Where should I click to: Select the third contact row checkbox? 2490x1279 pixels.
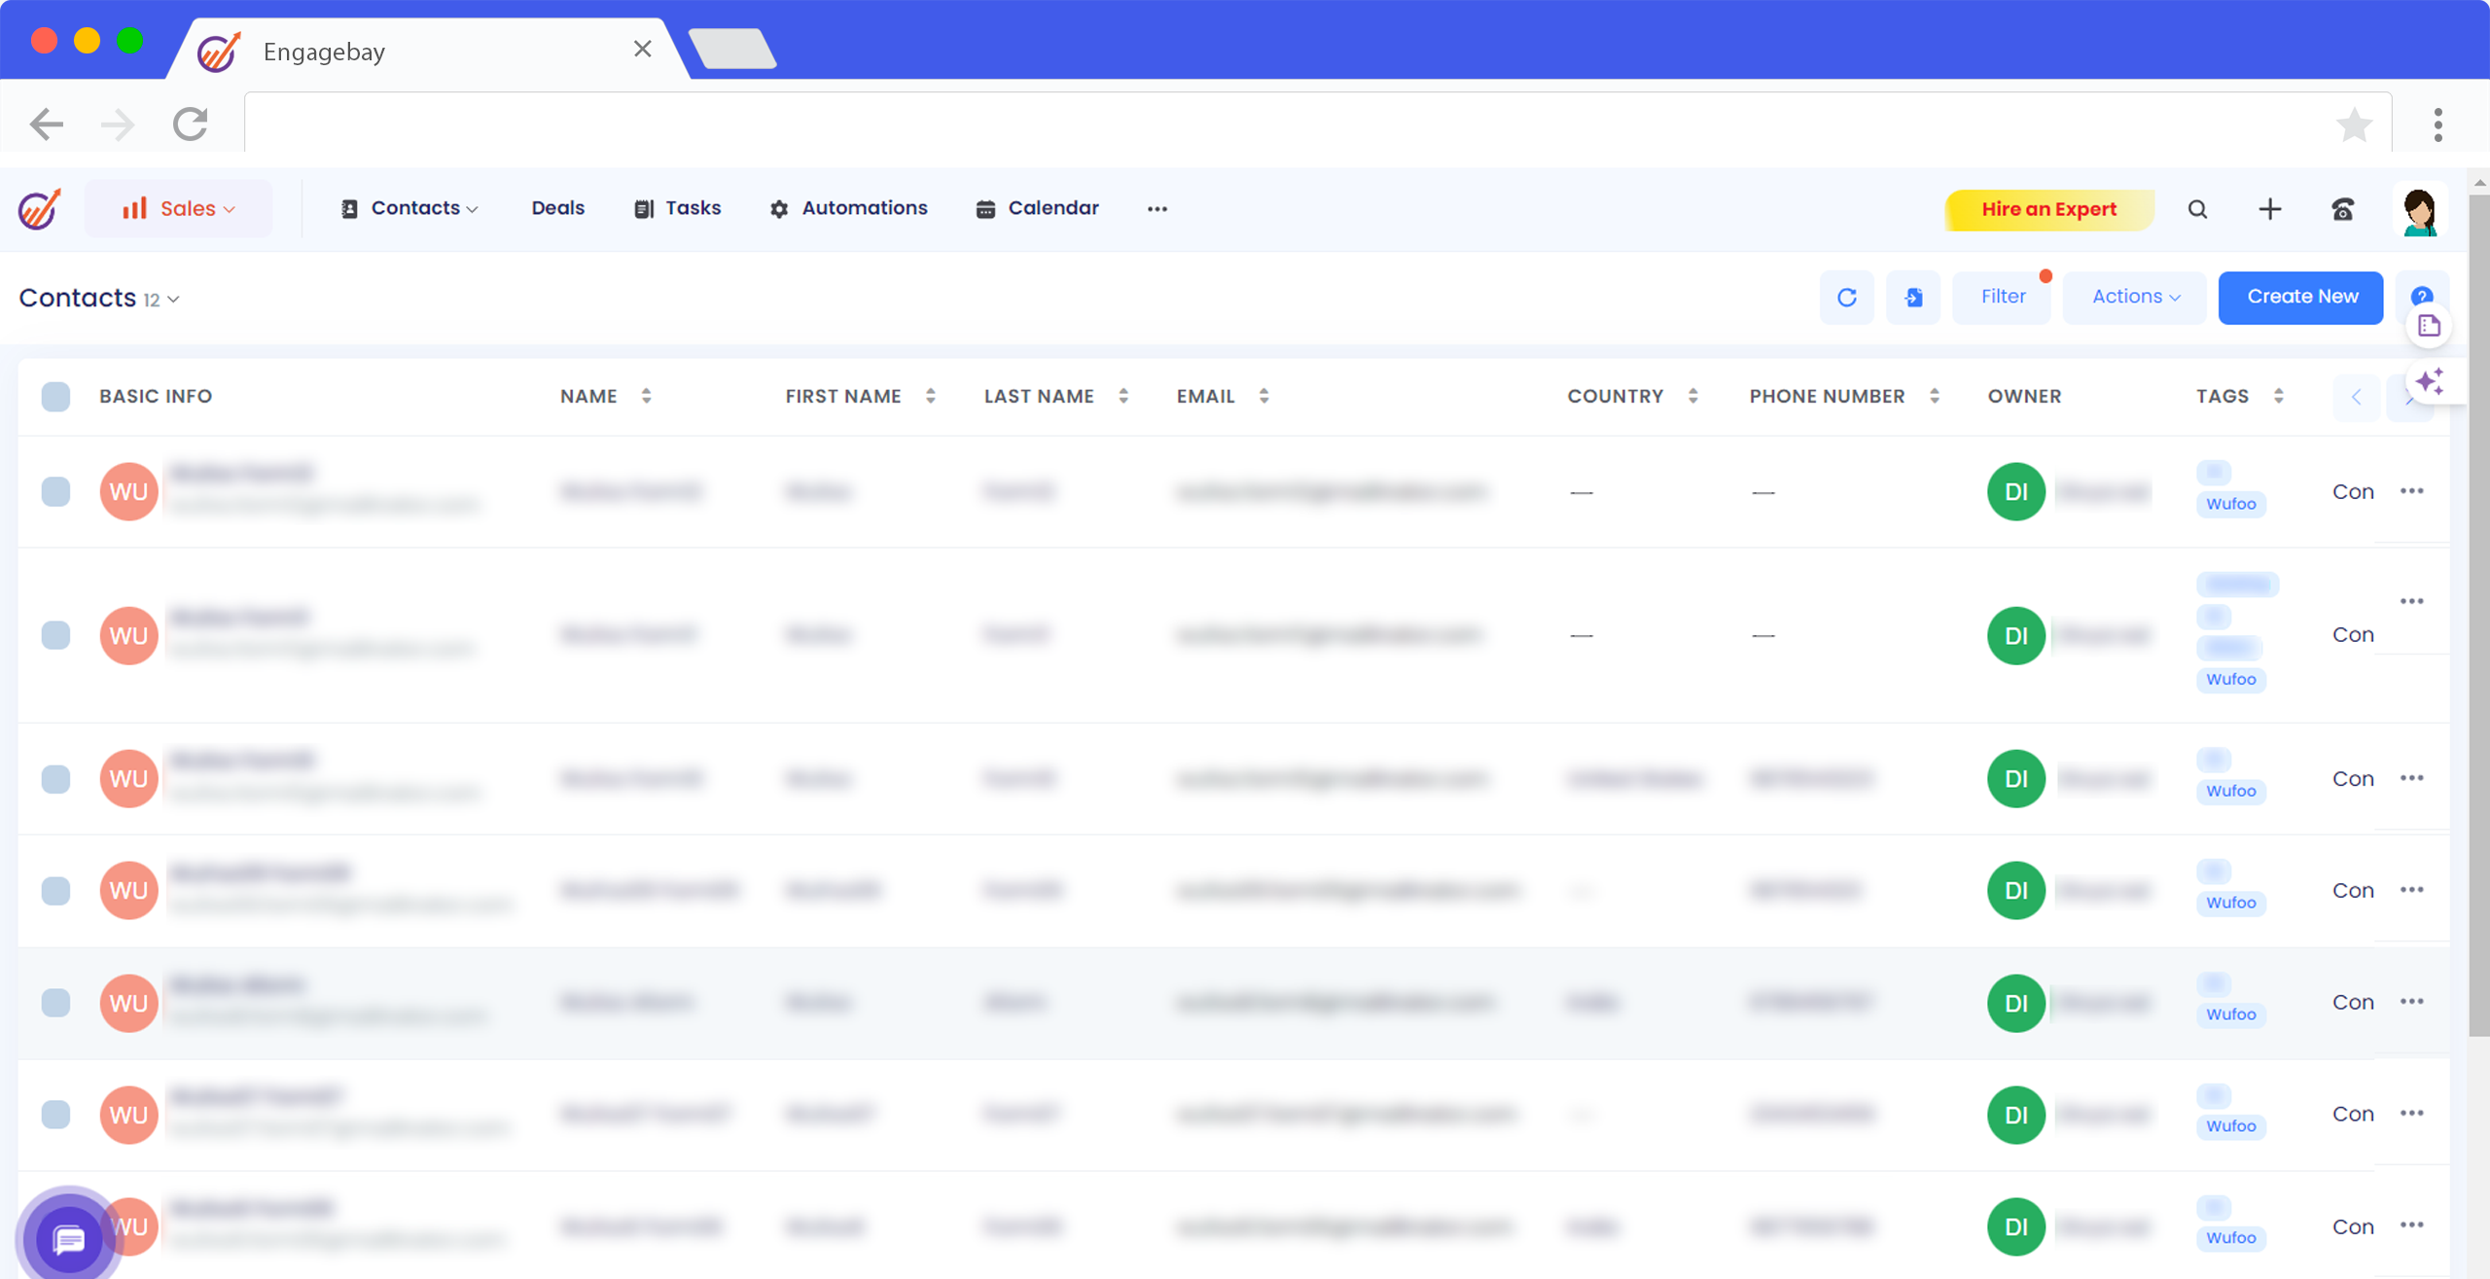tap(56, 779)
